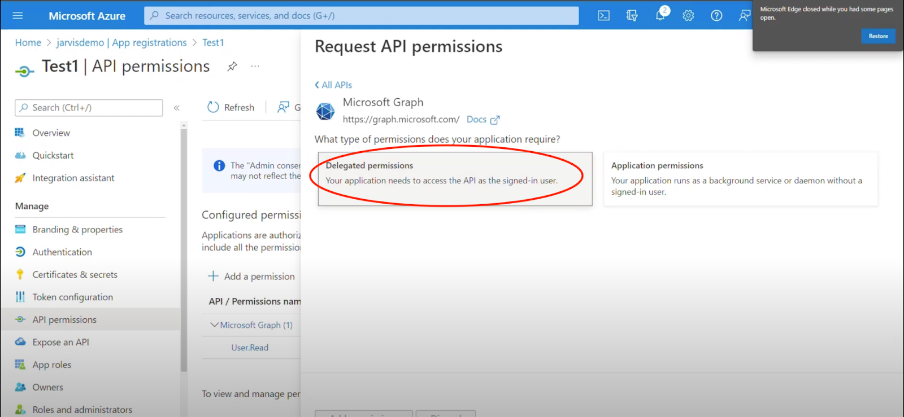Open the notifications bell icon

click(x=660, y=15)
